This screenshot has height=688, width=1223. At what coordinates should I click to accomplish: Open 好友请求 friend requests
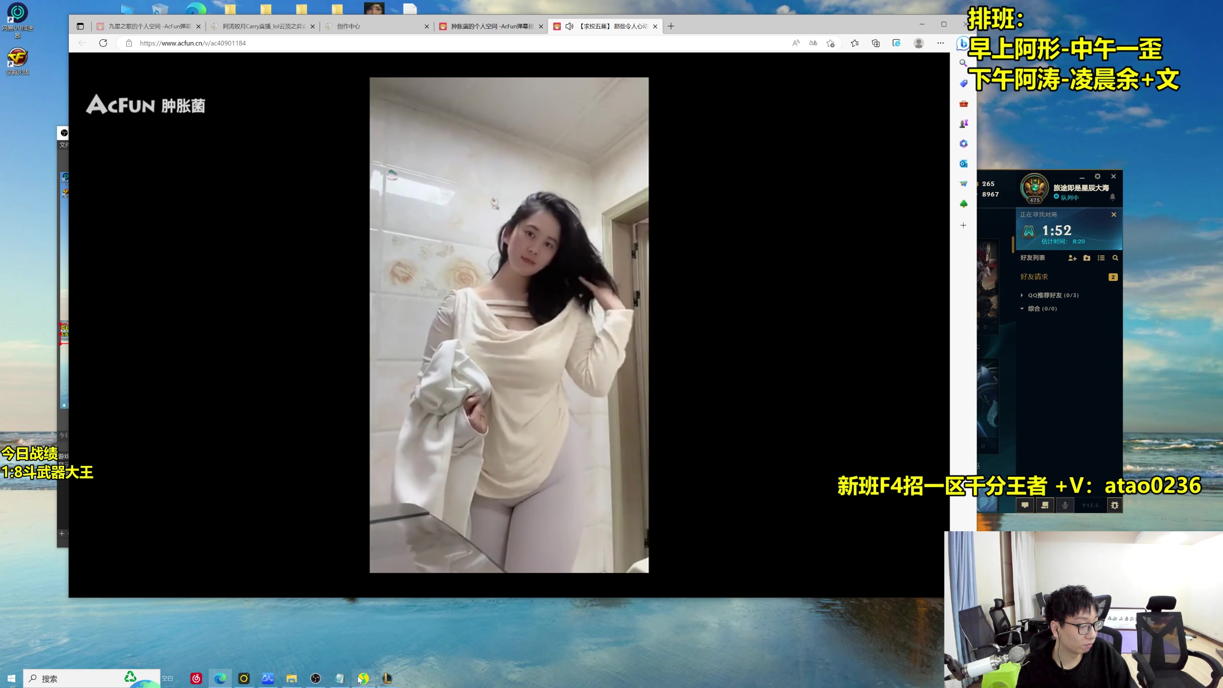pyautogui.click(x=1034, y=277)
